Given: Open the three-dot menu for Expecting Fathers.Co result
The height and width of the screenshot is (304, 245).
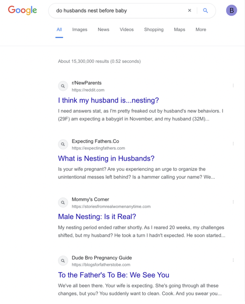Looking at the screenshot, I should (x=233, y=144).
